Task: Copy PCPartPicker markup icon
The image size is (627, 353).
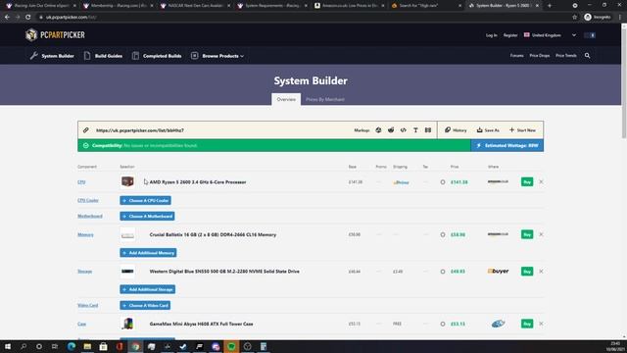Action: [378, 130]
